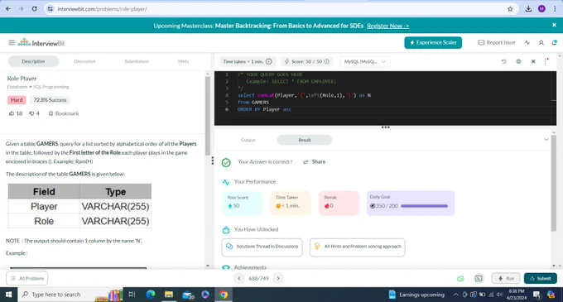Screen dimensions: 563x302
Task: Go to the previous problem
Action: [x=239, y=278]
